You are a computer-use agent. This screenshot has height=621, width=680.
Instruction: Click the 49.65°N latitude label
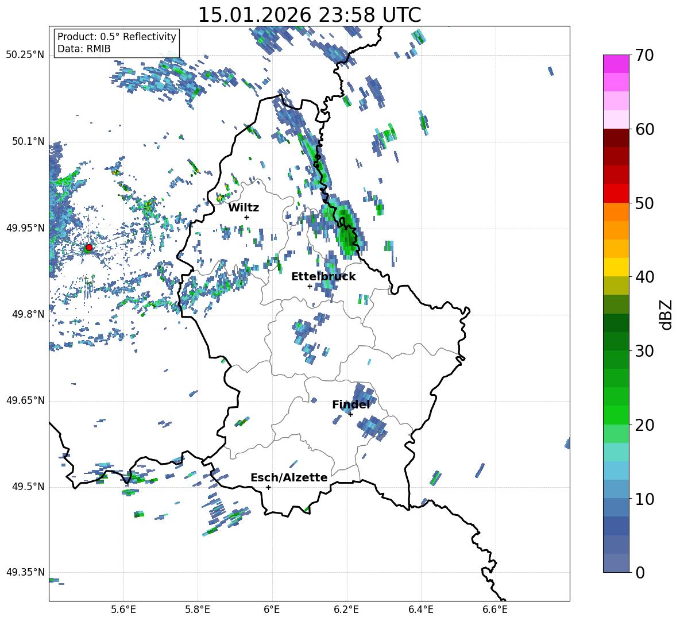click(25, 400)
